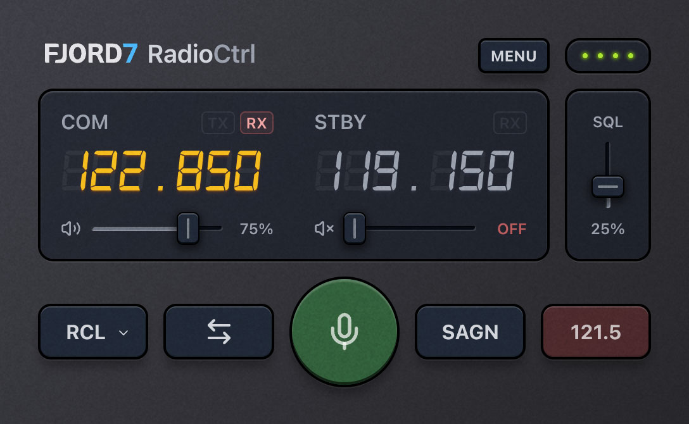Viewport: 689px width, 424px height.
Task: Click the muted speaker icon beside standby slider
Action: pos(323,228)
